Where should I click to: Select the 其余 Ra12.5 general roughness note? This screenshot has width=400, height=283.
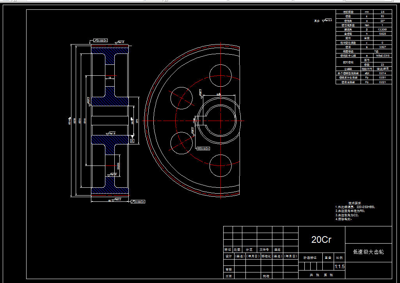point(323,20)
